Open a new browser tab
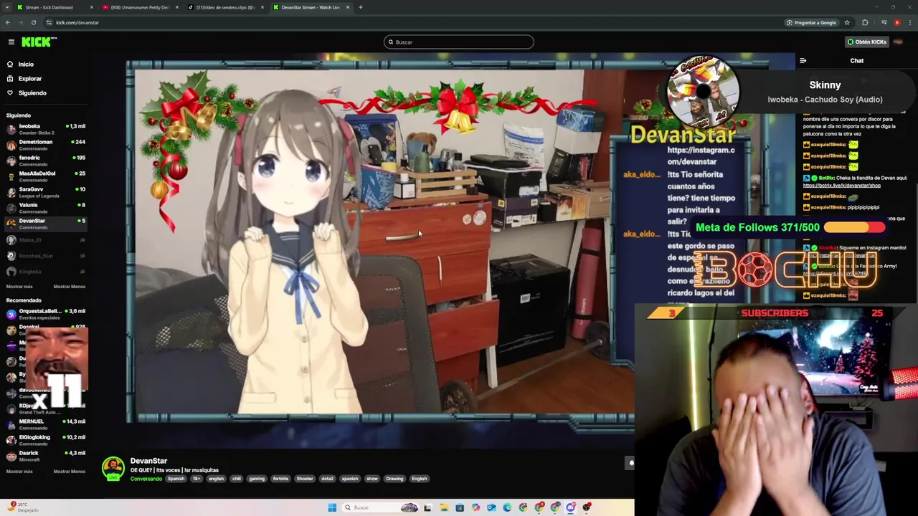This screenshot has height=516, width=918. pyautogui.click(x=361, y=7)
